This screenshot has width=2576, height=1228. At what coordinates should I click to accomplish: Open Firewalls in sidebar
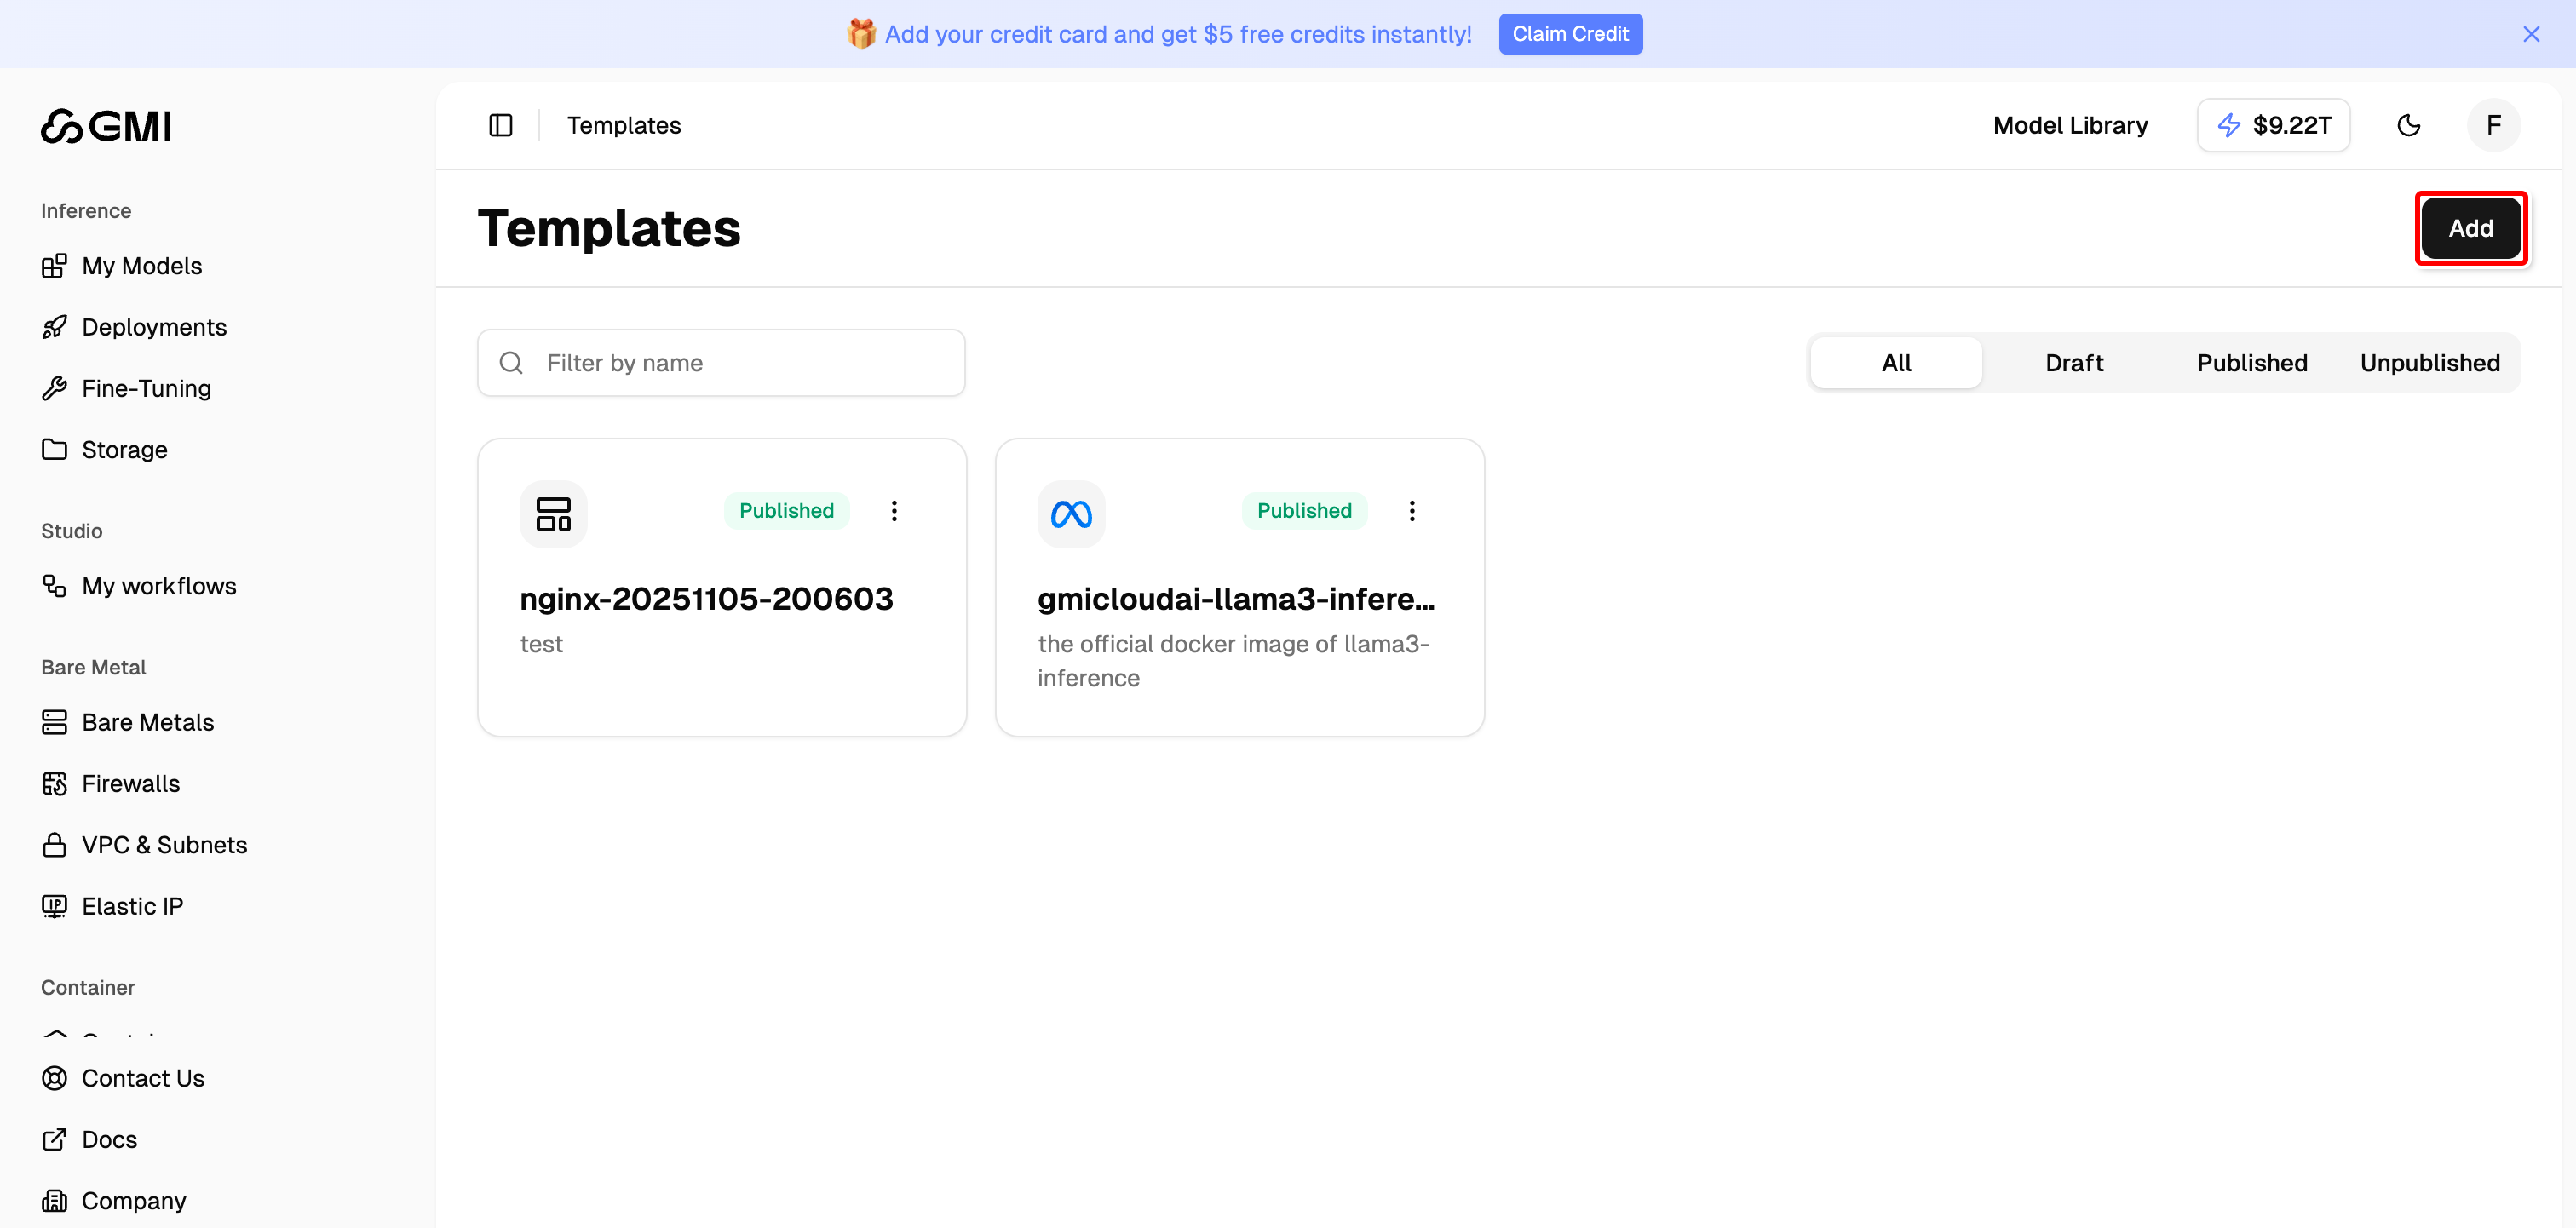click(130, 783)
